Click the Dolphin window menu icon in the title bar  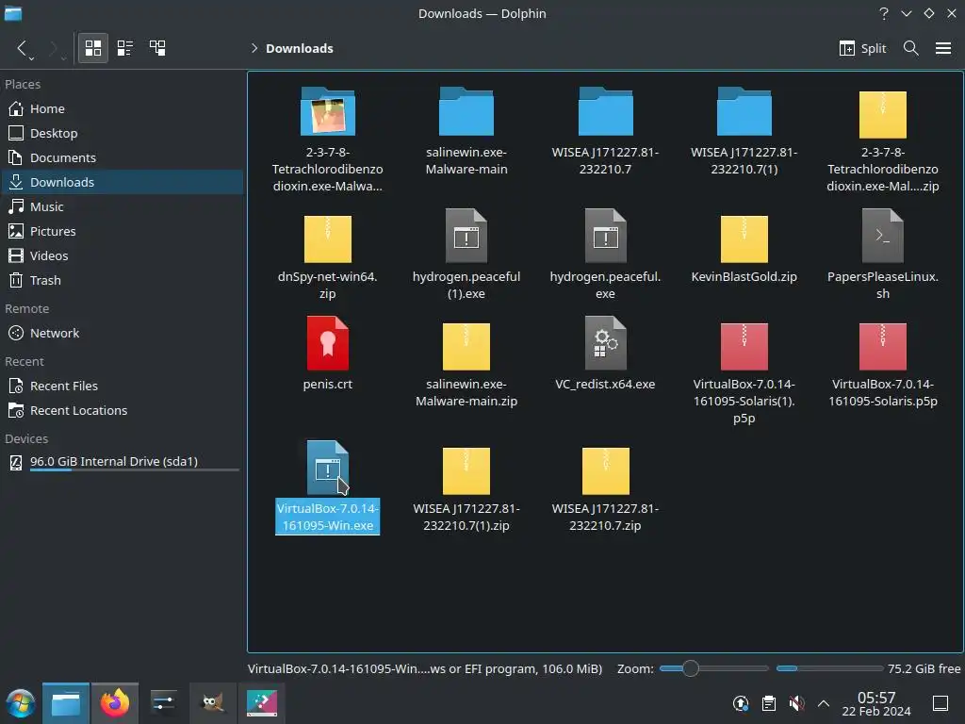(x=13, y=13)
